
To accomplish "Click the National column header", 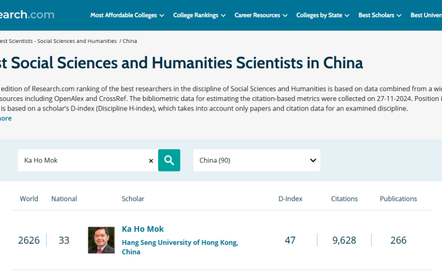I will point(64,199).
